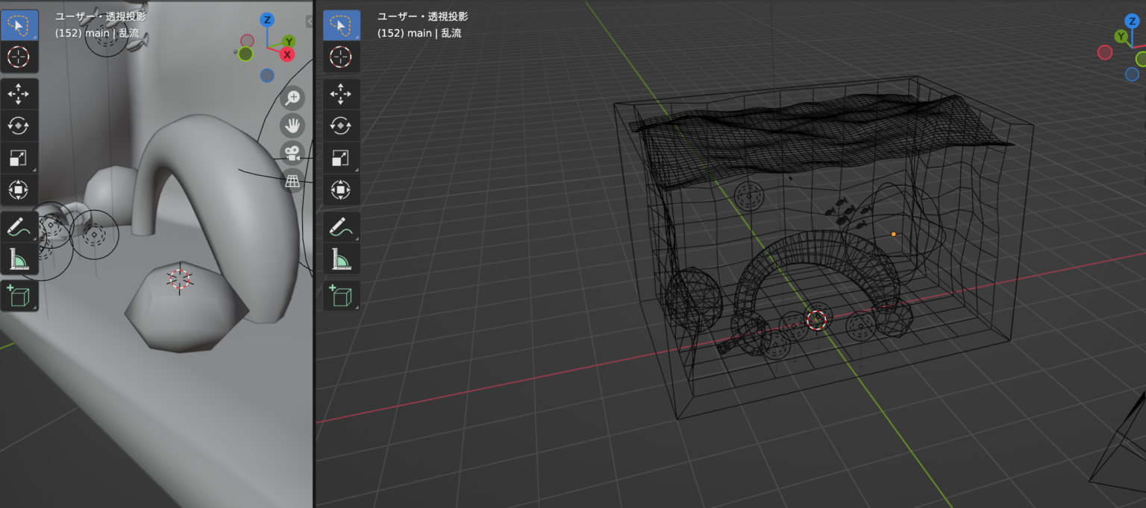The width and height of the screenshot is (1146, 508).
Task: Select the Annotate tool in right toolbar
Action: (341, 226)
